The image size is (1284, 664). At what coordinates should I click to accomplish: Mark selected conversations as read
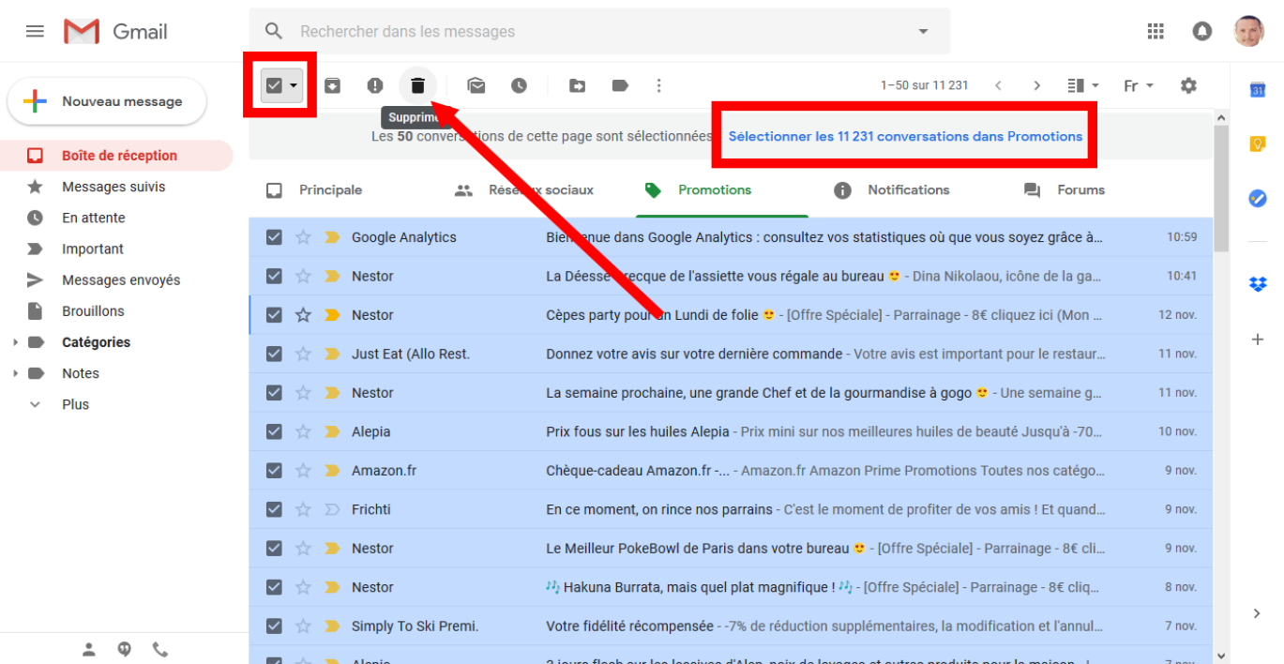(476, 85)
